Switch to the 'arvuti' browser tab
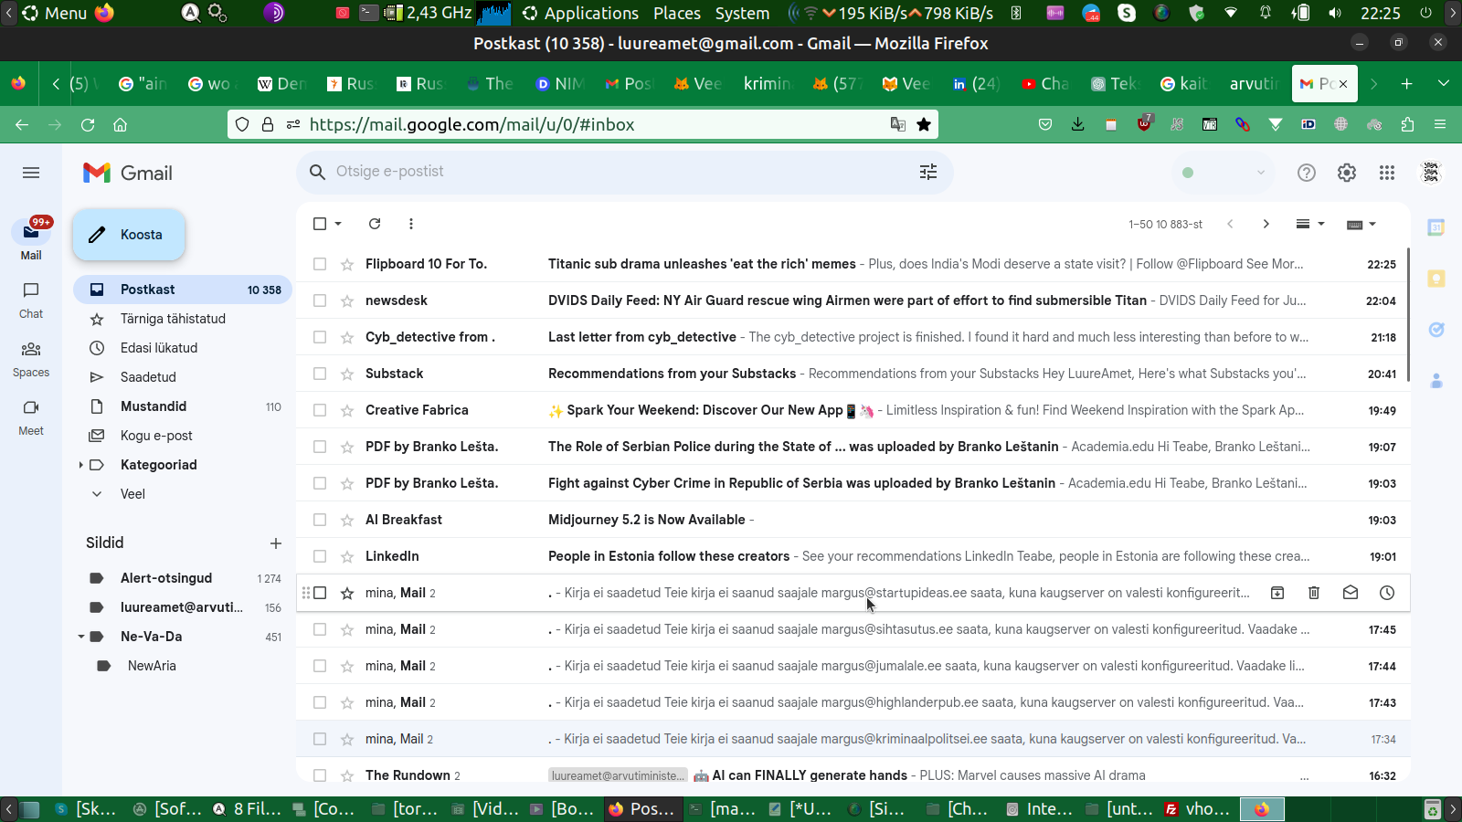 click(x=1254, y=83)
